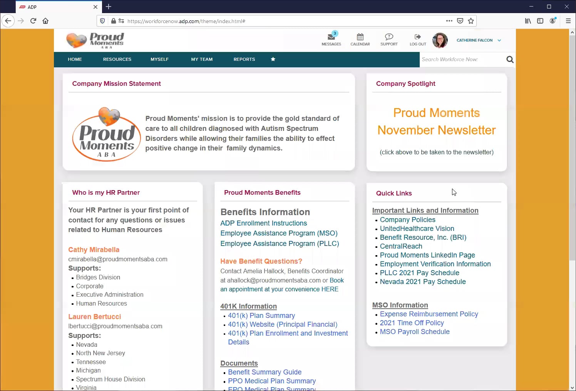Click the page vertical scrollbar thumb
The image size is (576, 391).
point(573,148)
